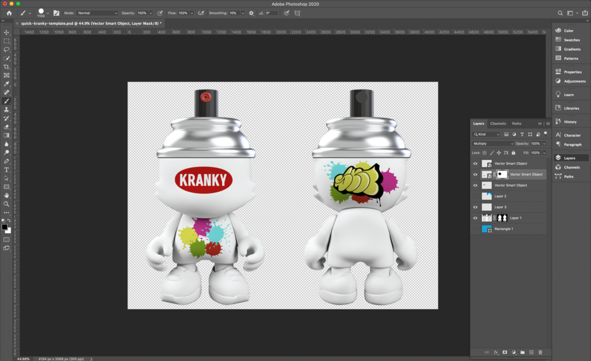
Task: Select the Layers tab
Action: tap(478, 124)
